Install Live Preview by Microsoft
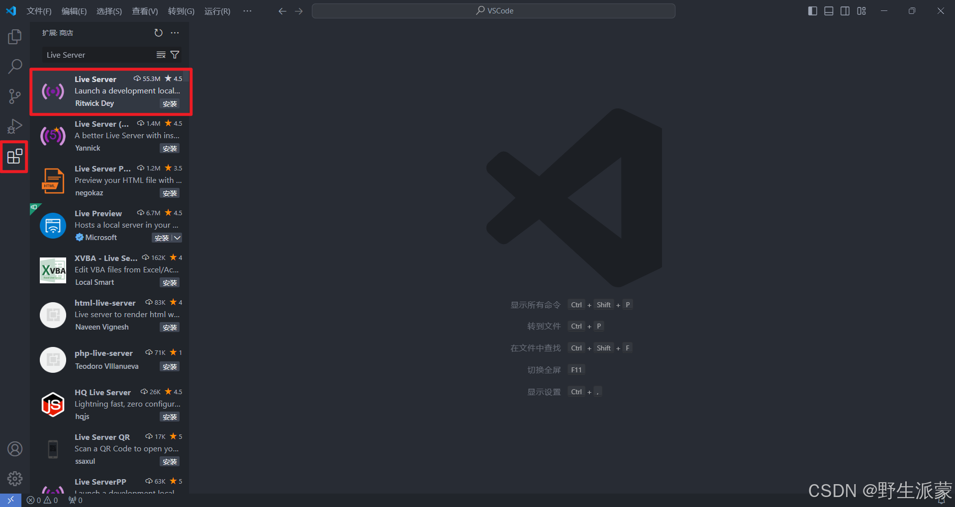Viewport: 955px width, 507px height. 162,238
